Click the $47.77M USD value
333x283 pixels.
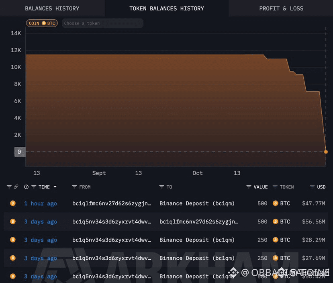[313, 203]
